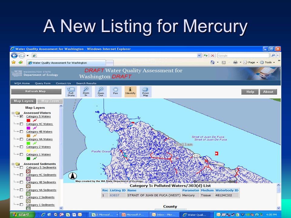Viewport: 291px width, 218px height.
Task: Select the Zoom In map tool
Action: [86, 91]
